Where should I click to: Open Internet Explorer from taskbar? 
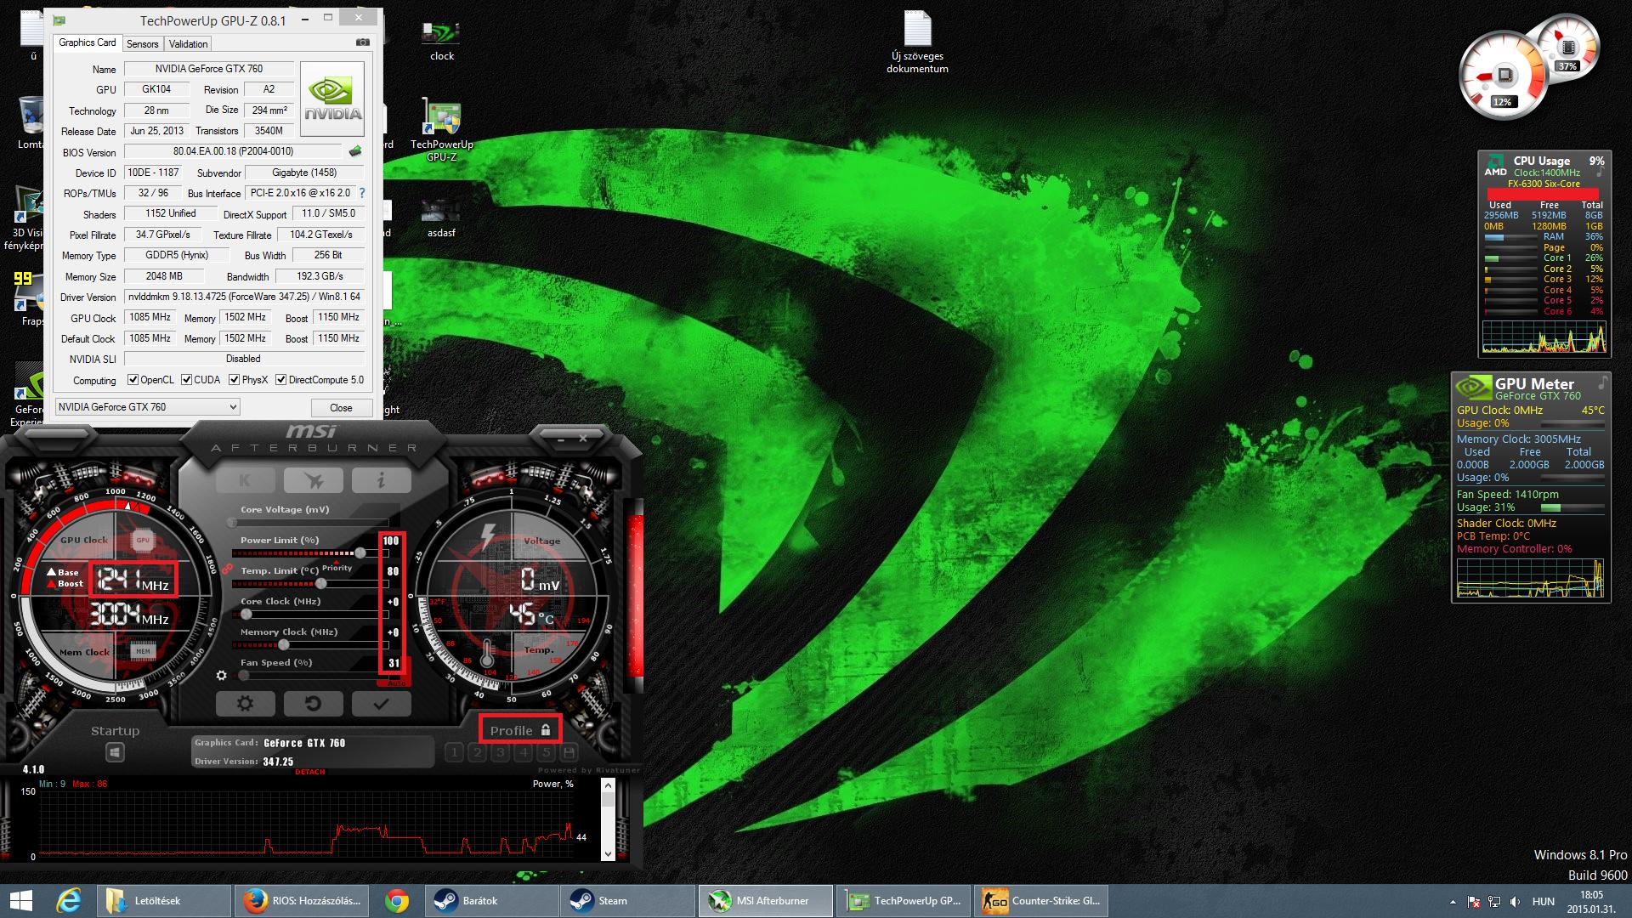[69, 900]
